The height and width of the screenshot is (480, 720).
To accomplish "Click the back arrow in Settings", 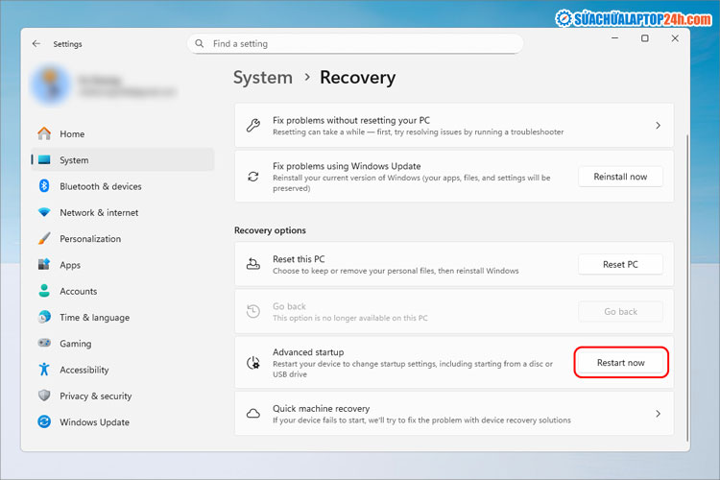I will pos(36,43).
